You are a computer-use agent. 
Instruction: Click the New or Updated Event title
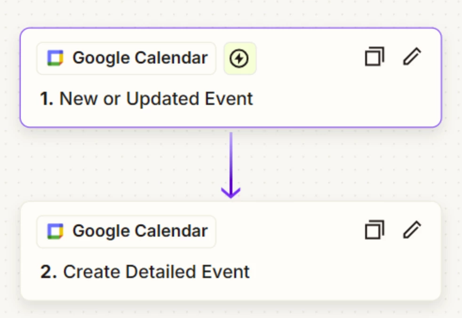coord(156,99)
